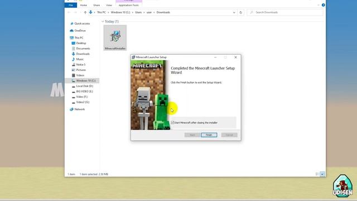Click the Up one level arrow
Screen dimensions: 357x201
pyautogui.click(x=85, y=12)
